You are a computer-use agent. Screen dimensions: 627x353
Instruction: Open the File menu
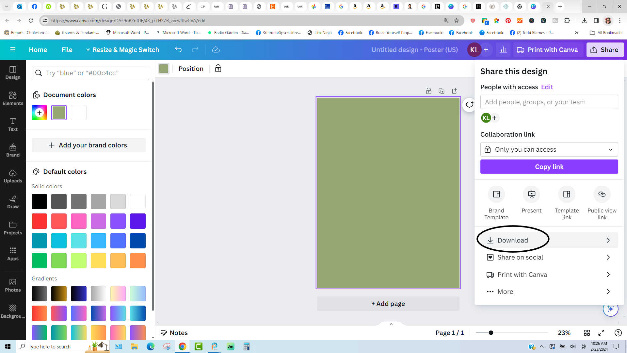point(67,50)
